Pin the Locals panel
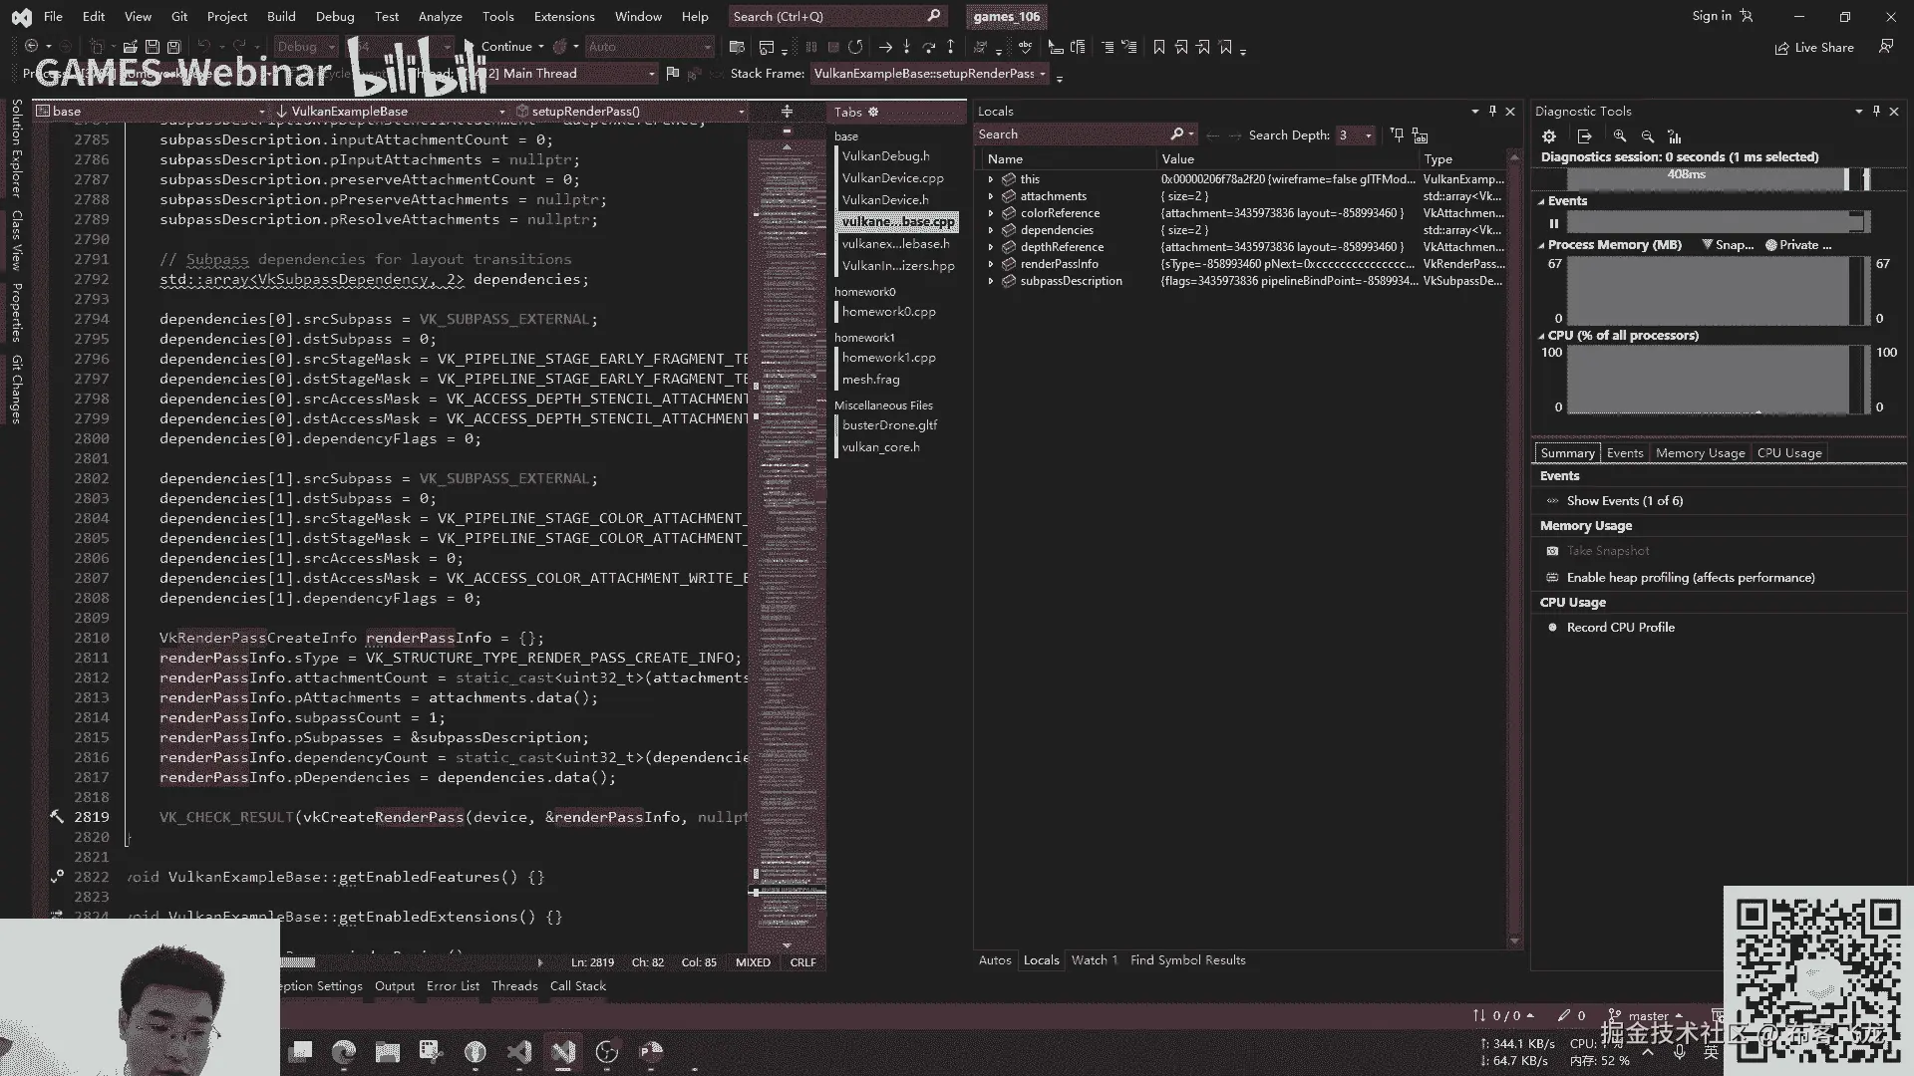Viewport: 1914px width, 1076px height. coord(1492,112)
